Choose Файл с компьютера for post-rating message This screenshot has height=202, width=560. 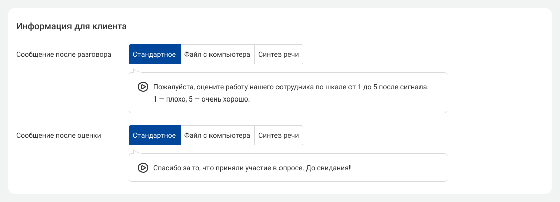pyautogui.click(x=217, y=135)
